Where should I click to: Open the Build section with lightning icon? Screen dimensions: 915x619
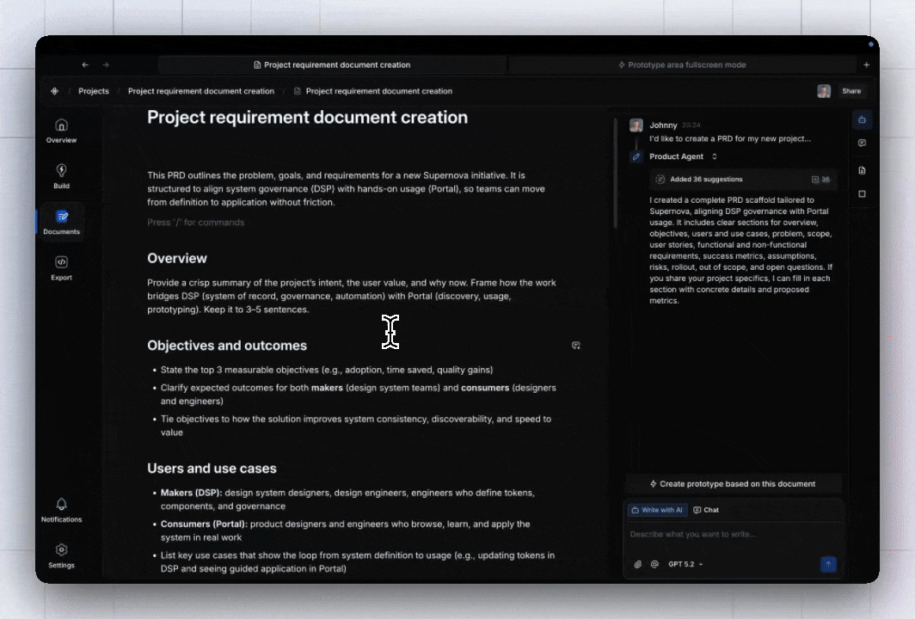click(x=61, y=176)
